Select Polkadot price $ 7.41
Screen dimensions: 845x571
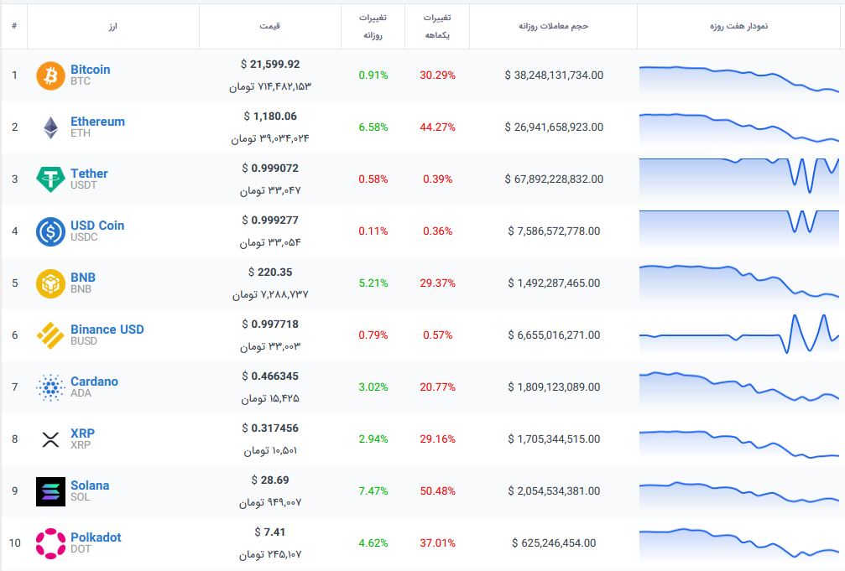(x=270, y=532)
